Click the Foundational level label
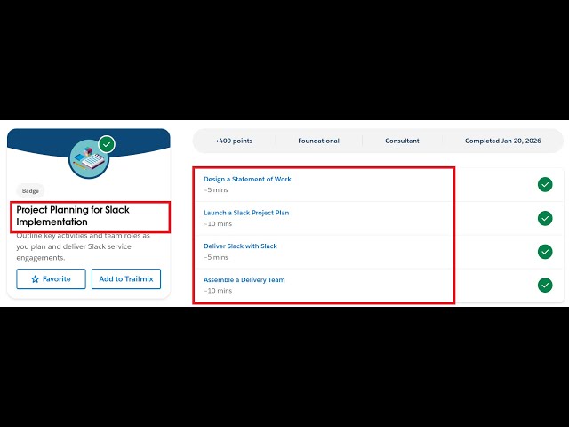Screen dimensions: 569x427 [x=318, y=141]
